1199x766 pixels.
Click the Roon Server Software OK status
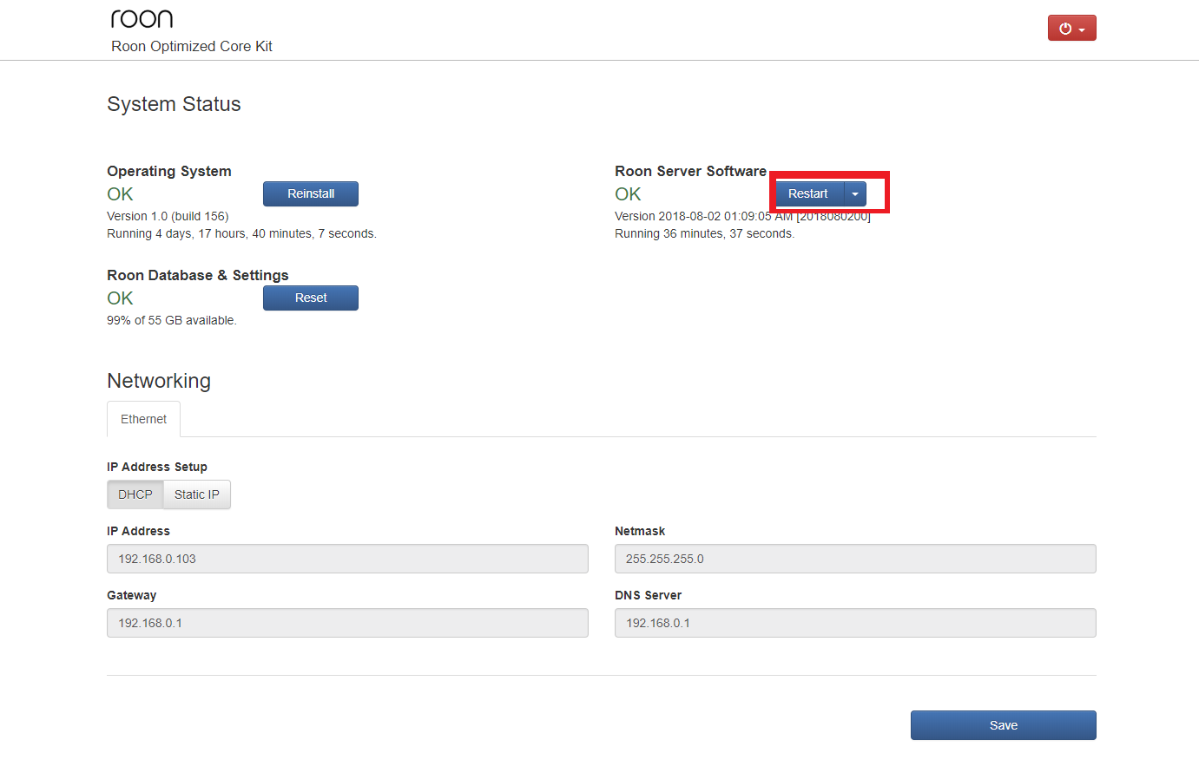(628, 194)
